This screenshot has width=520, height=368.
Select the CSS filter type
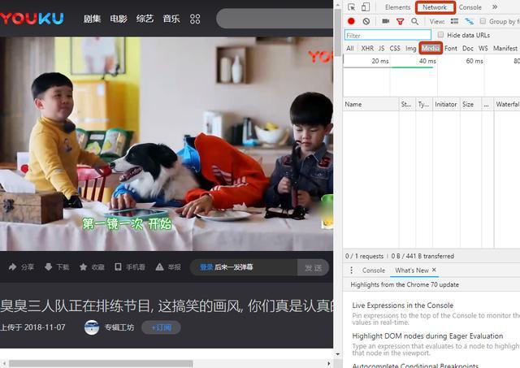395,49
